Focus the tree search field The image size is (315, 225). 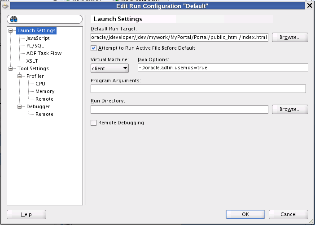(44, 19)
